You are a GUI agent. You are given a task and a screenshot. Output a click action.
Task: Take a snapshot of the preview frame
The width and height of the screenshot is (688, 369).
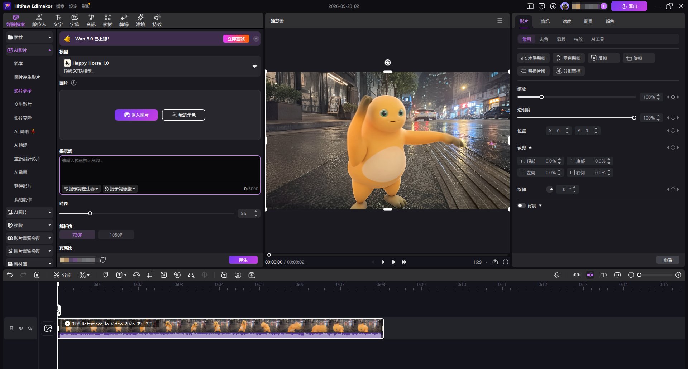coord(495,262)
